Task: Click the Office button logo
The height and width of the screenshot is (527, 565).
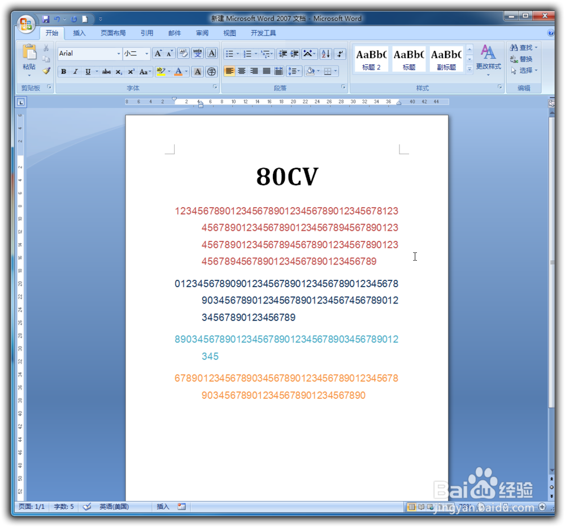Action: (26, 24)
